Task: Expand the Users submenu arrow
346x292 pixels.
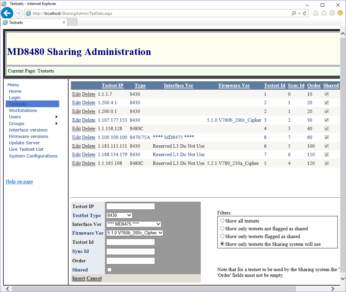Action: point(56,117)
